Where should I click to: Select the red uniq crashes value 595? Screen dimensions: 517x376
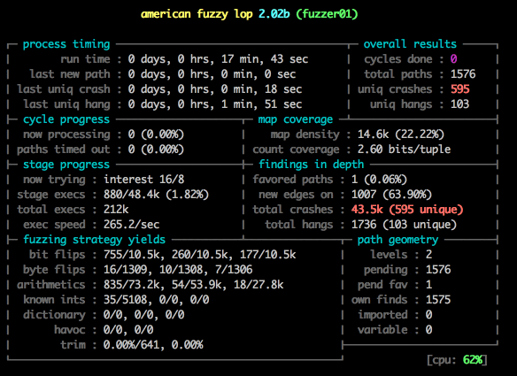click(460, 89)
